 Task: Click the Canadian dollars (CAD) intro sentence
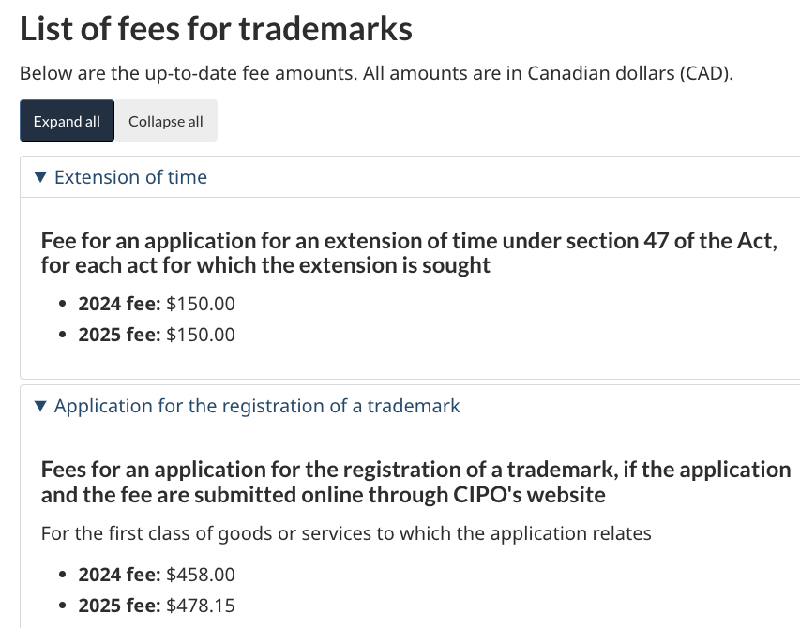(x=376, y=73)
